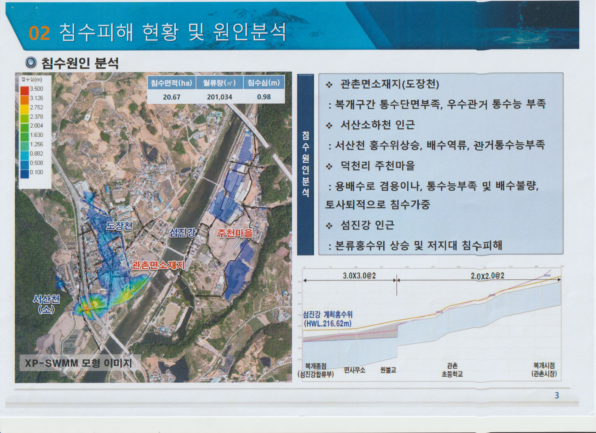596x433 pixels.
Task: Click the red 관촌면소재지 label on the map
Action: 158,265
